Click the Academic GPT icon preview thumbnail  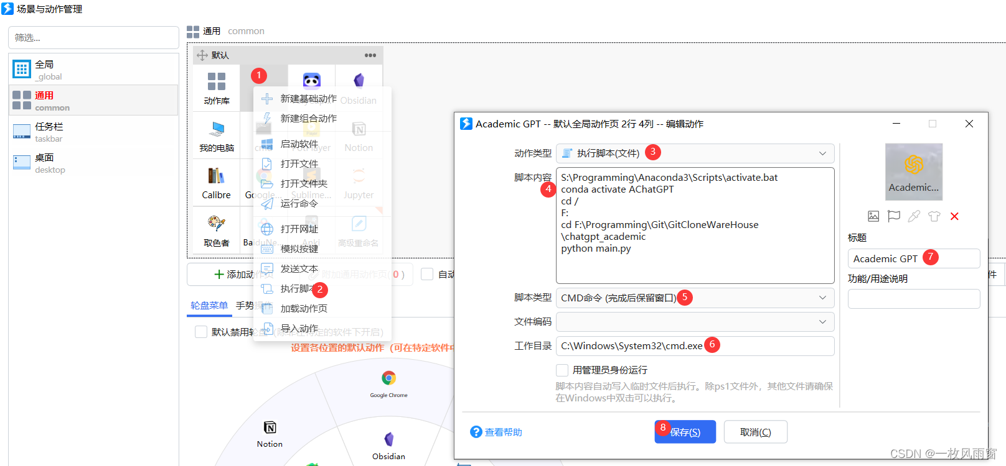click(913, 171)
